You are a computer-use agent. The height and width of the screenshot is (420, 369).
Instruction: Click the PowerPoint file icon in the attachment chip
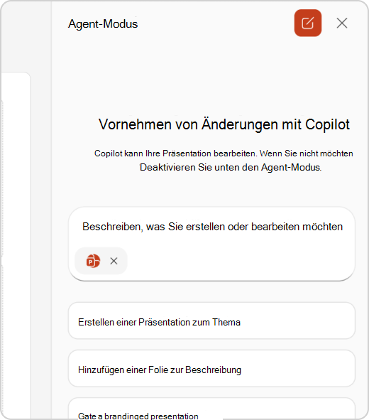[93, 261]
